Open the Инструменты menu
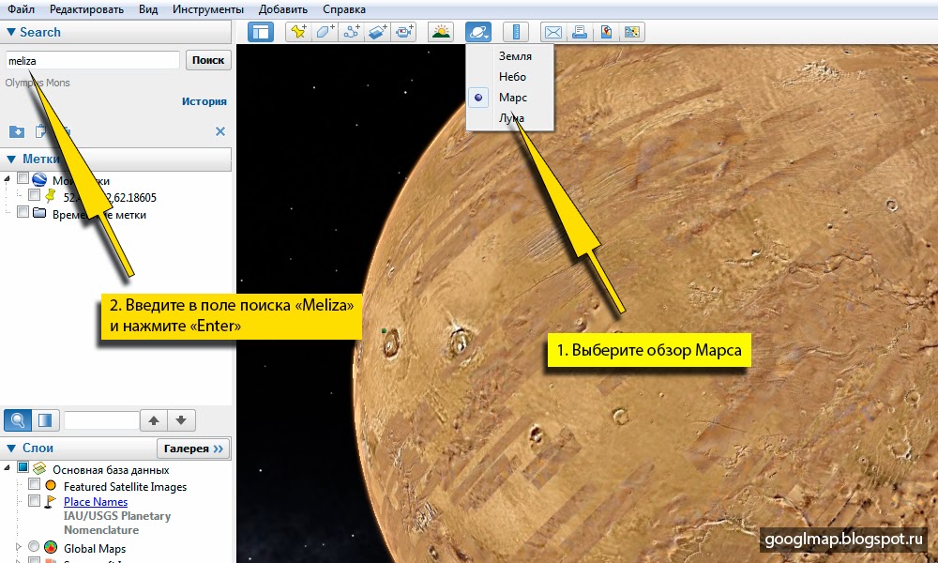 click(x=207, y=9)
